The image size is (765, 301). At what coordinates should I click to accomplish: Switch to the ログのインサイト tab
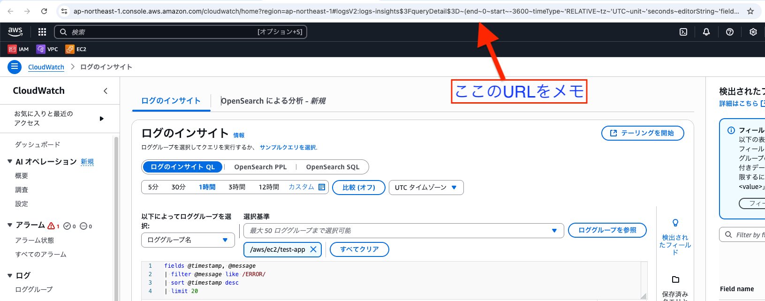click(x=171, y=101)
